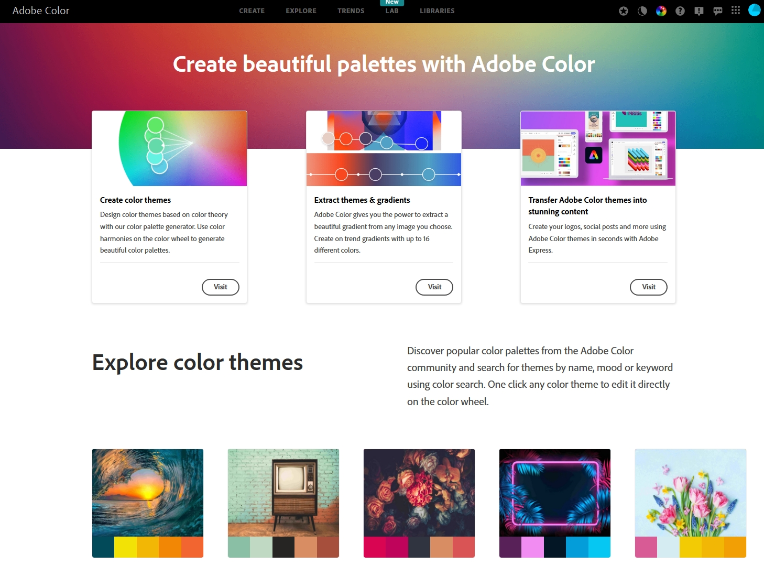Viewport: 764px width, 587px height.
Task: Open the Trends tab
Action: 351,11
